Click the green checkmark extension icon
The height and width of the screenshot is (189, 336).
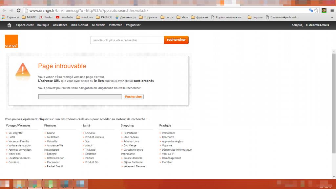pos(324,10)
